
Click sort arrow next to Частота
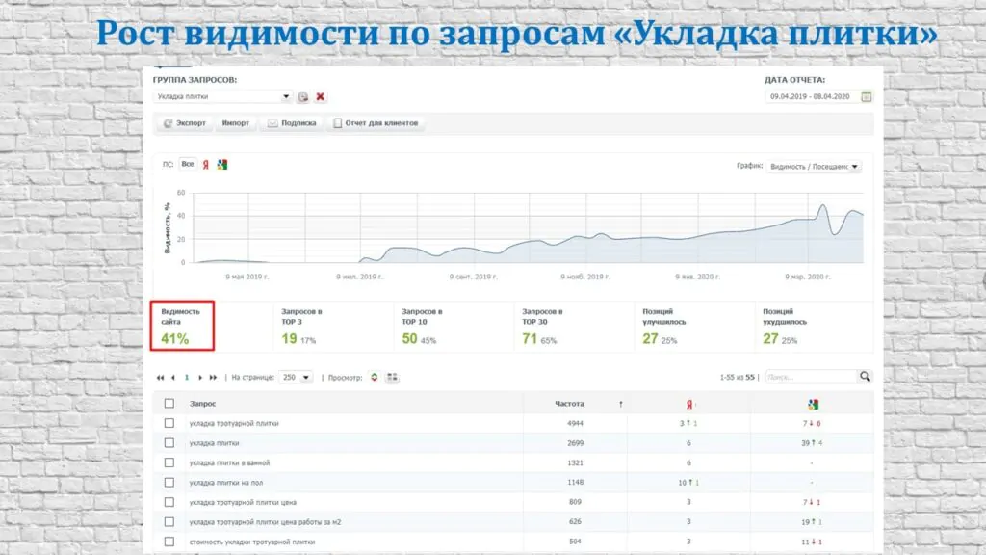[x=621, y=404]
